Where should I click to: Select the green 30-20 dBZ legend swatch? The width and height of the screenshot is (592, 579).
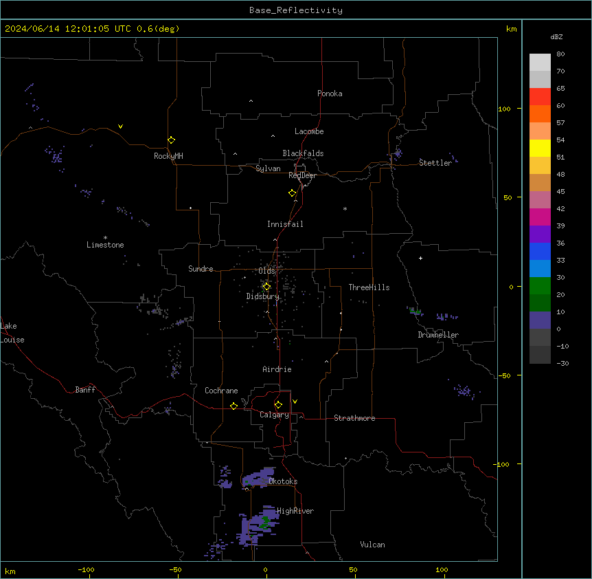(540, 286)
